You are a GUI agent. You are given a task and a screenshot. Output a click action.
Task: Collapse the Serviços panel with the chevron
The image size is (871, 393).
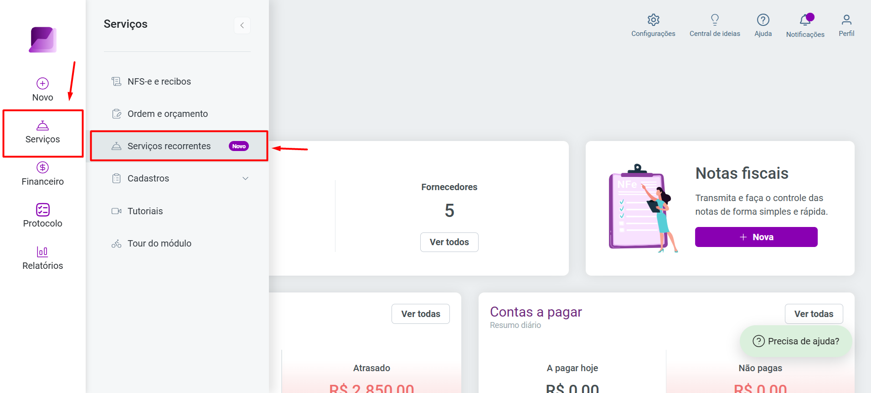click(242, 25)
